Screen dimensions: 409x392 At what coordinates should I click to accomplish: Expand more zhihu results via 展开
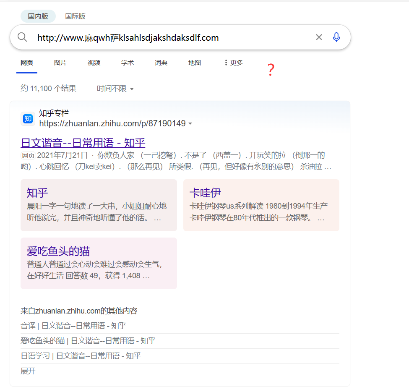tap(28, 371)
